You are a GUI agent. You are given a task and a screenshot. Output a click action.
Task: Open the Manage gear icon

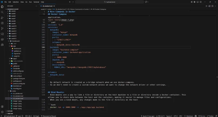(x=2, y=112)
